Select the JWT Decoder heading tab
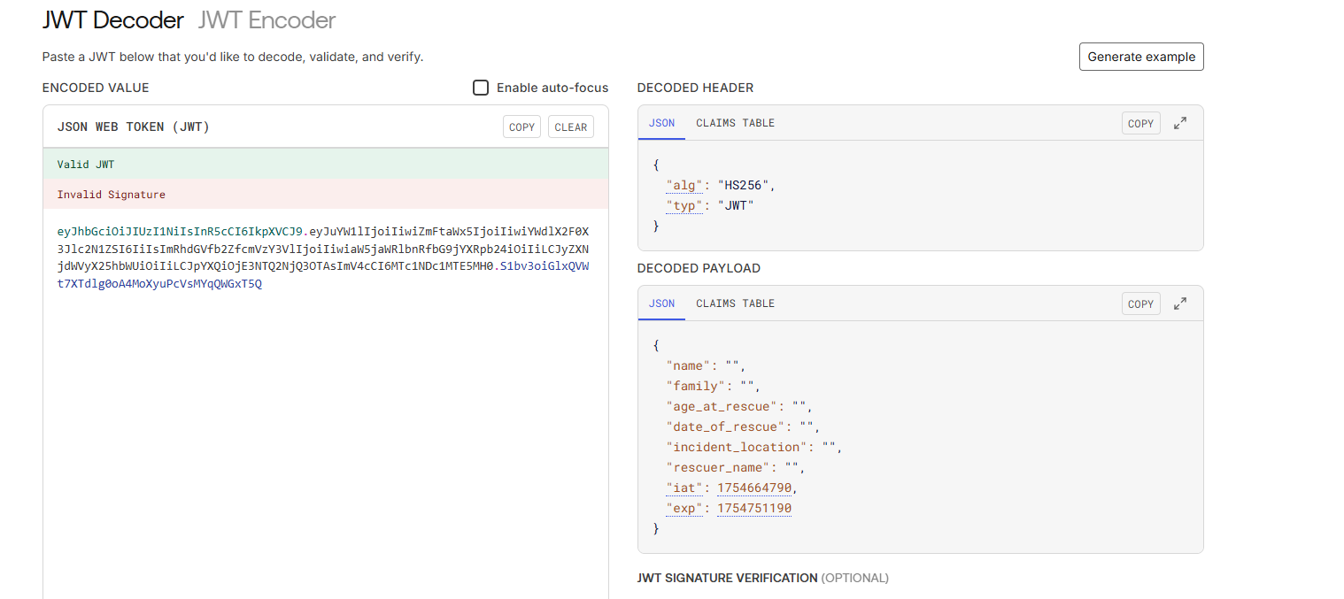This screenshot has width=1344, height=599. (x=112, y=19)
